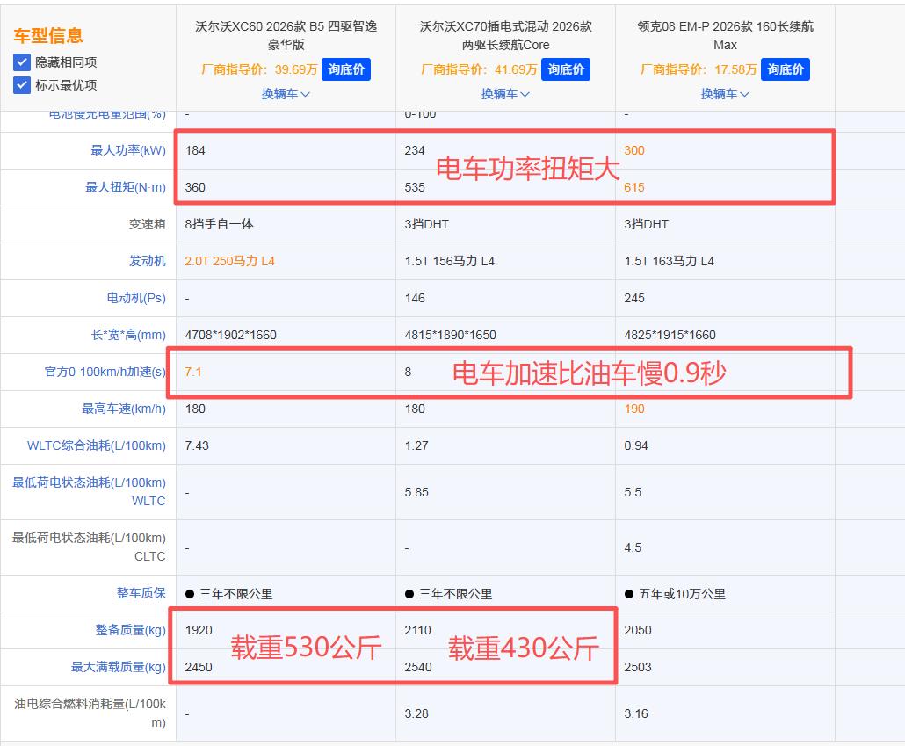
Task: Click 询底价 for 沃尔沃XC60
Action: (x=346, y=69)
